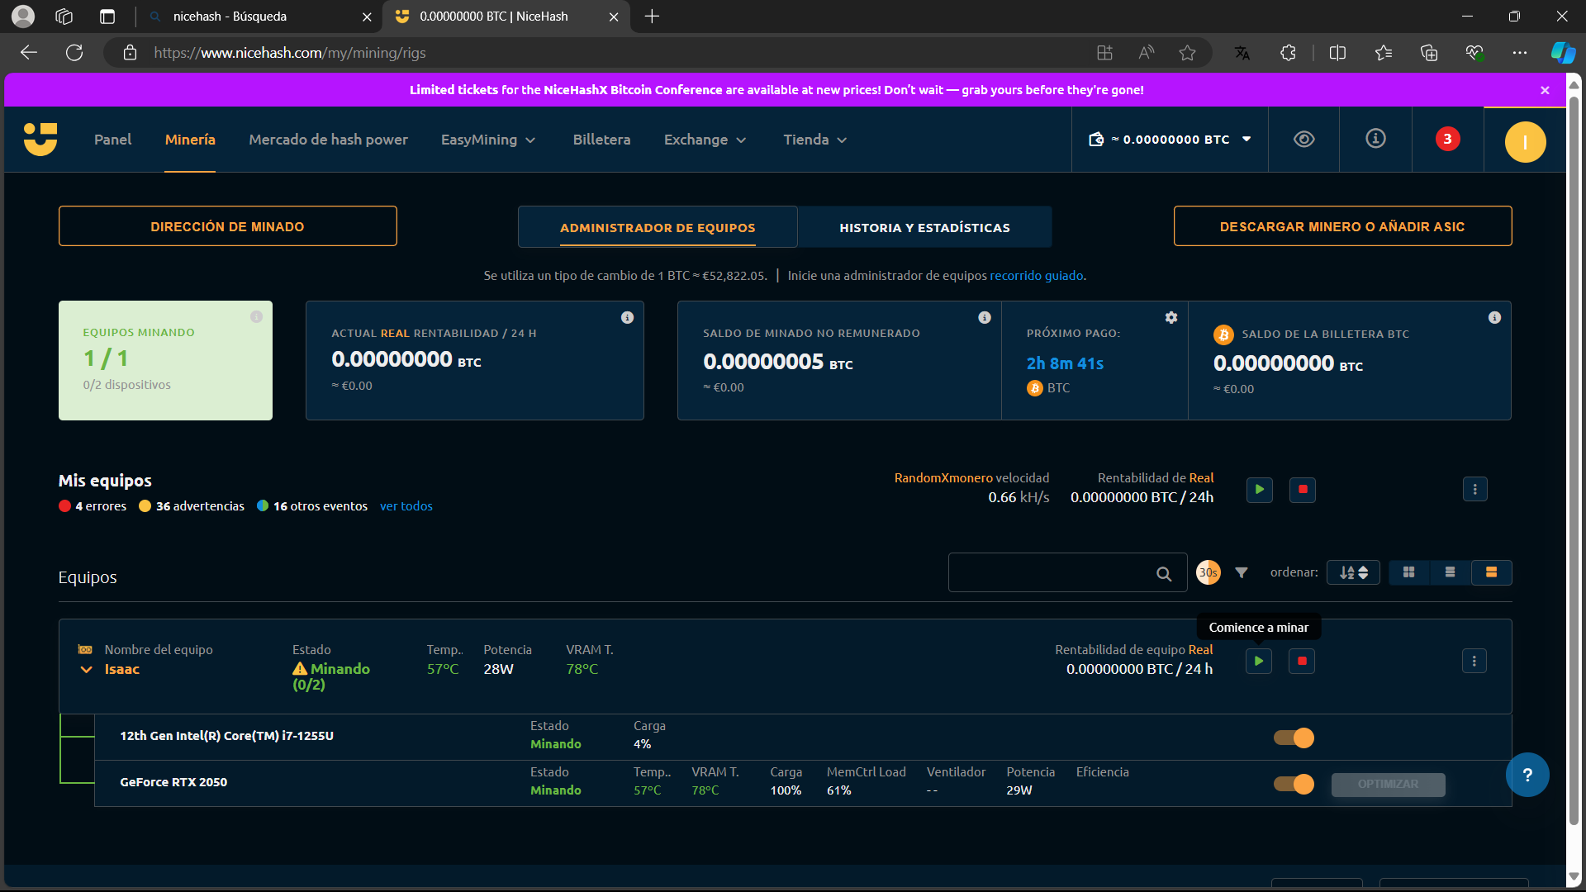Click the 36 advertencias indicator
1586x892 pixels.
click(192, 506)
